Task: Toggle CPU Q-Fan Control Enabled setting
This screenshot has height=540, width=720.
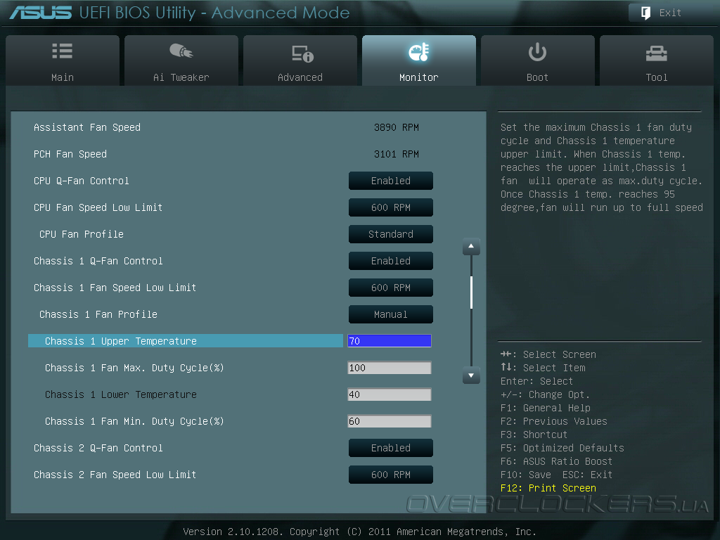Action: tap(391, 181)
